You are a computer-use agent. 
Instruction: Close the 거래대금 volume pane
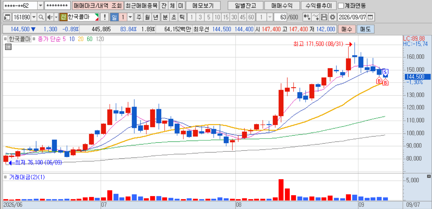tap(429, 176)
